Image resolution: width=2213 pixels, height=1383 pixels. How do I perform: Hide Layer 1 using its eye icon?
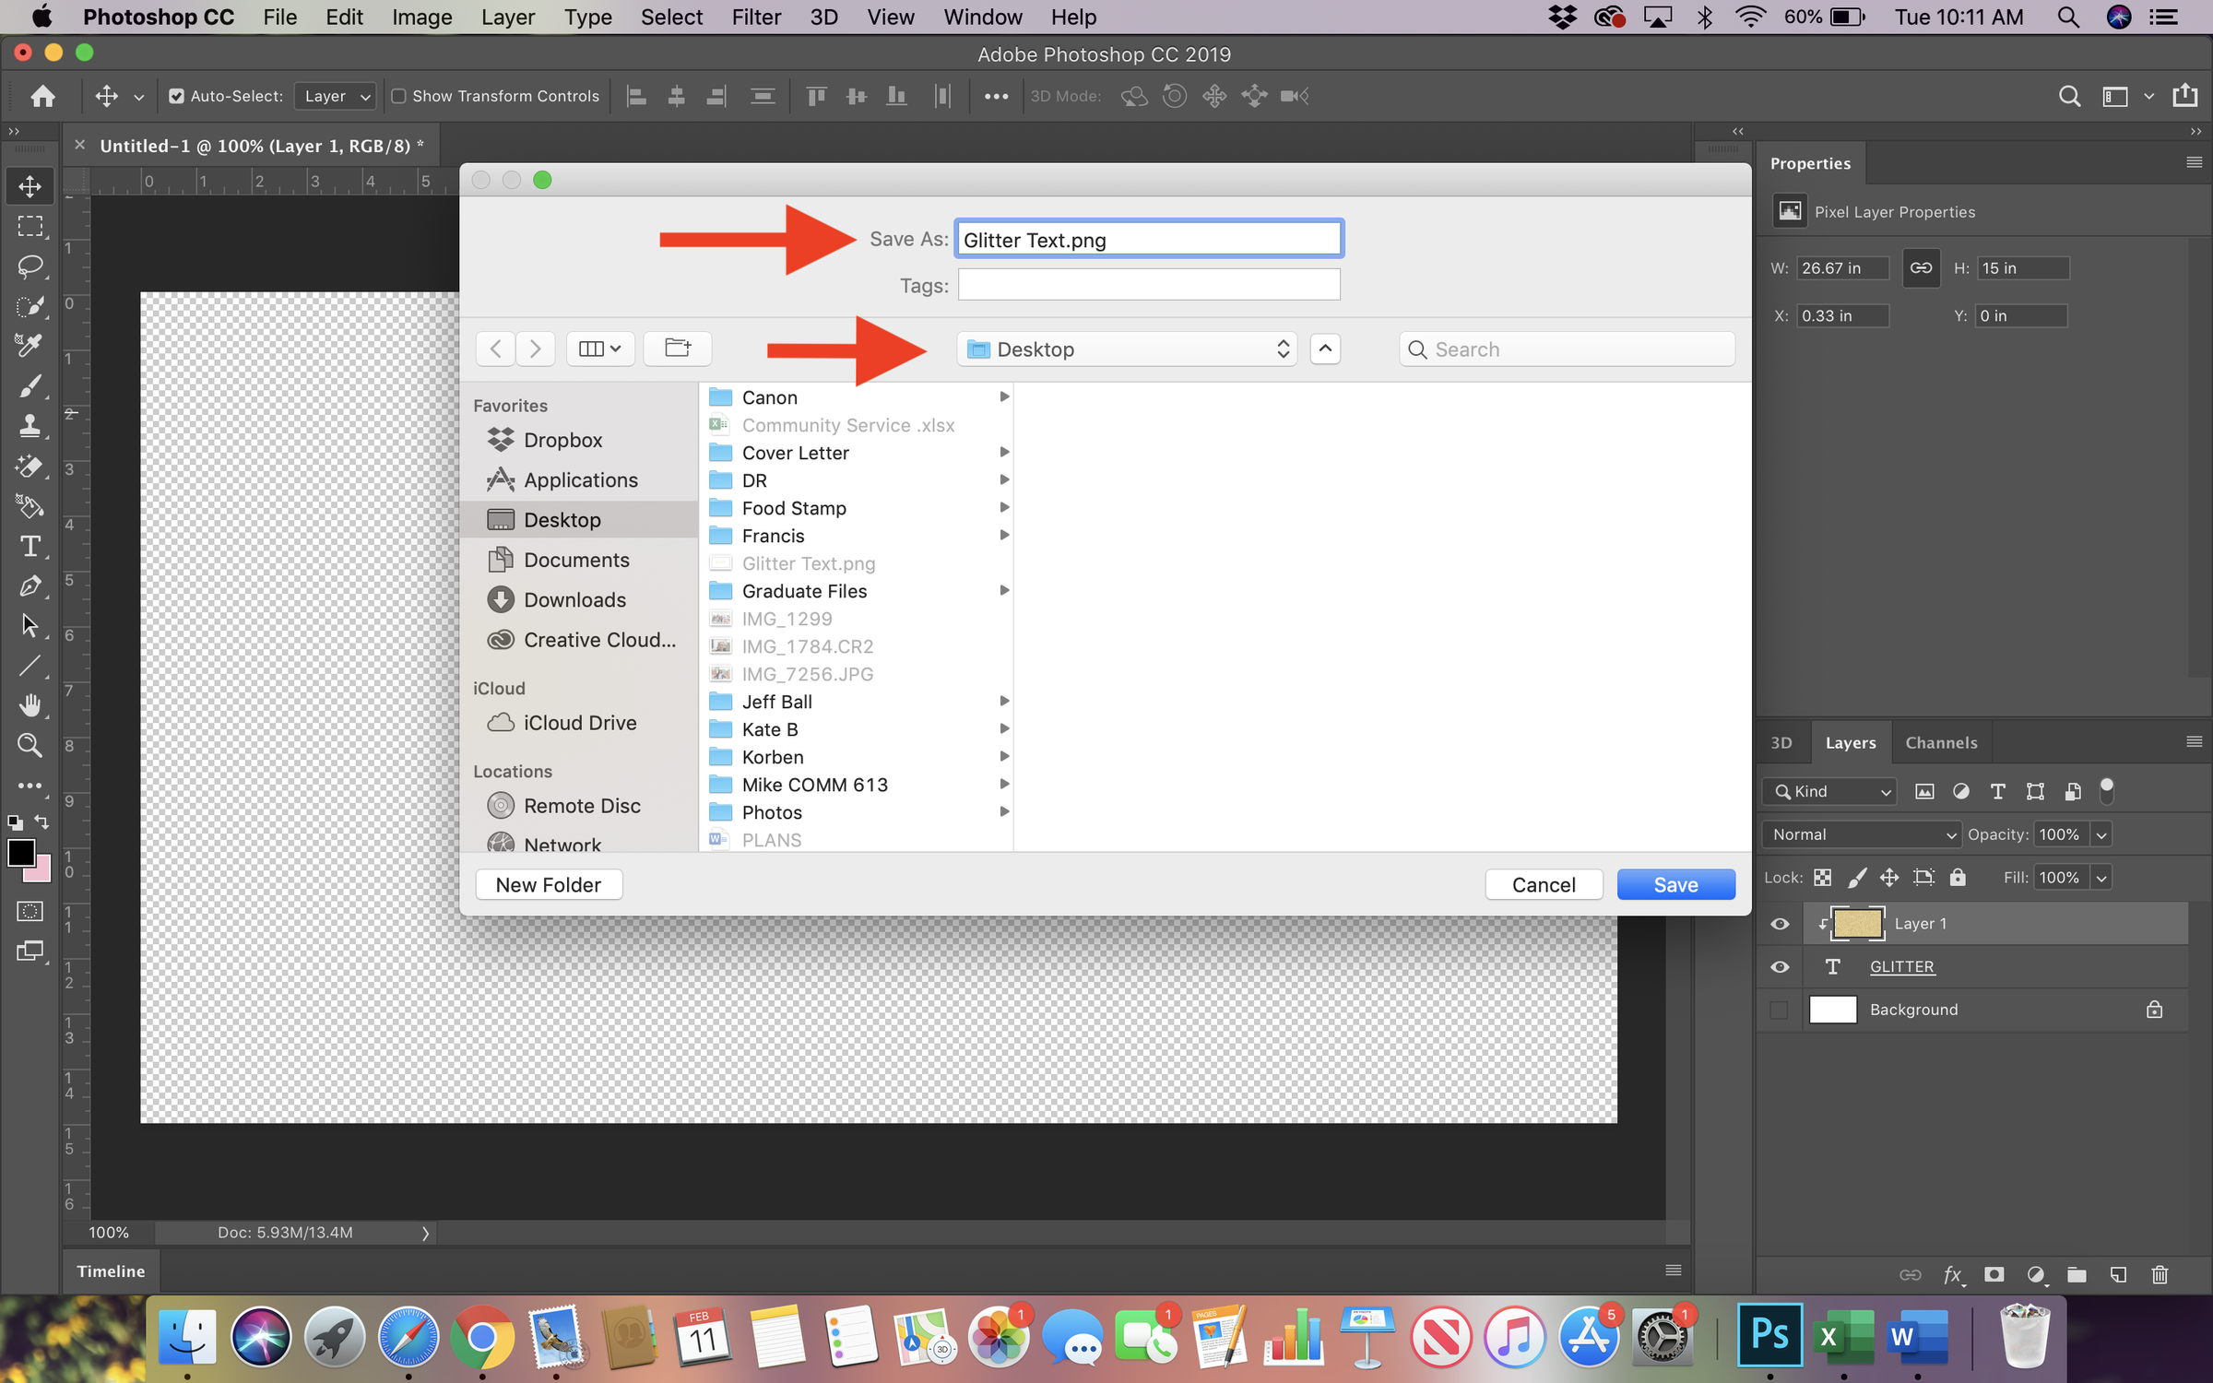tap(1780, 924)
